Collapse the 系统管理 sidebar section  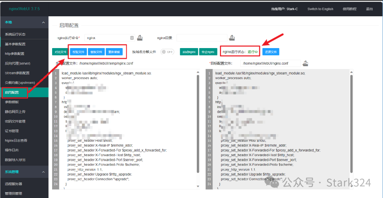(43, 172)
